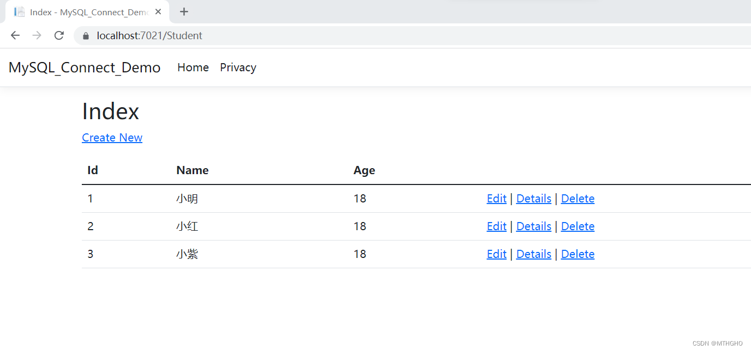The width and height of the screenshot is (751, 351).
Task: Open a new tab with plus icon
Action: 184,11
